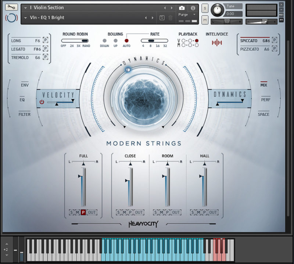Click the P icon beside TREMOLO
The width and height of the screenshot is (294, 264).
coord(45,57)
